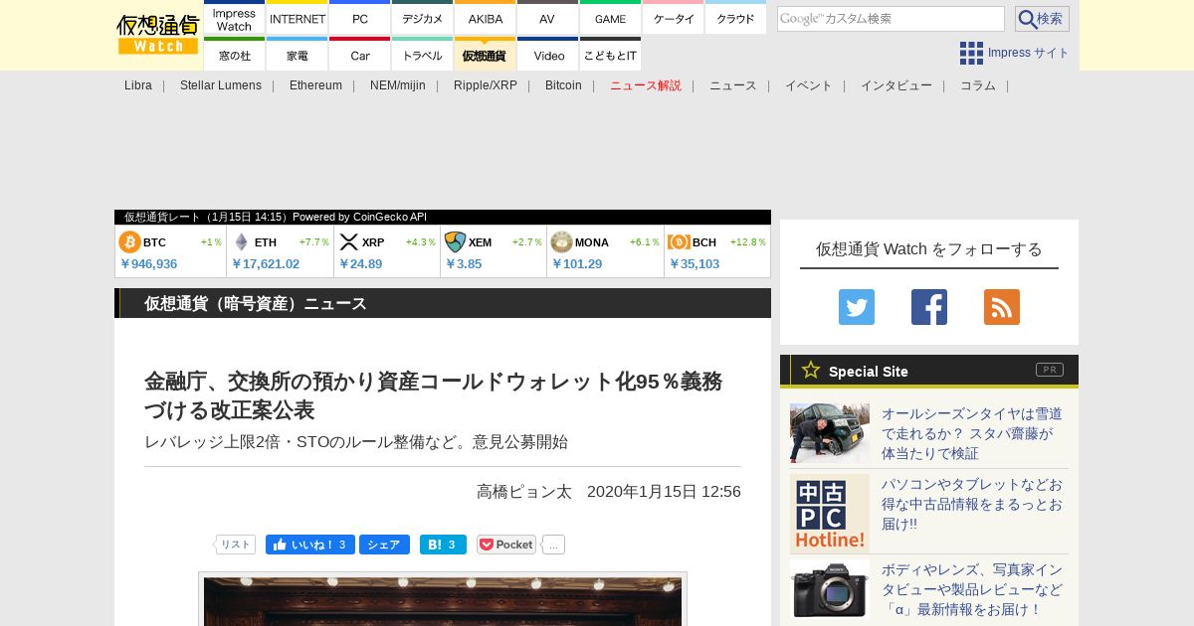Viewport: 1194px width, 626px height.
Task: Go to the Libra category link
Action: (x=138, y=85)
